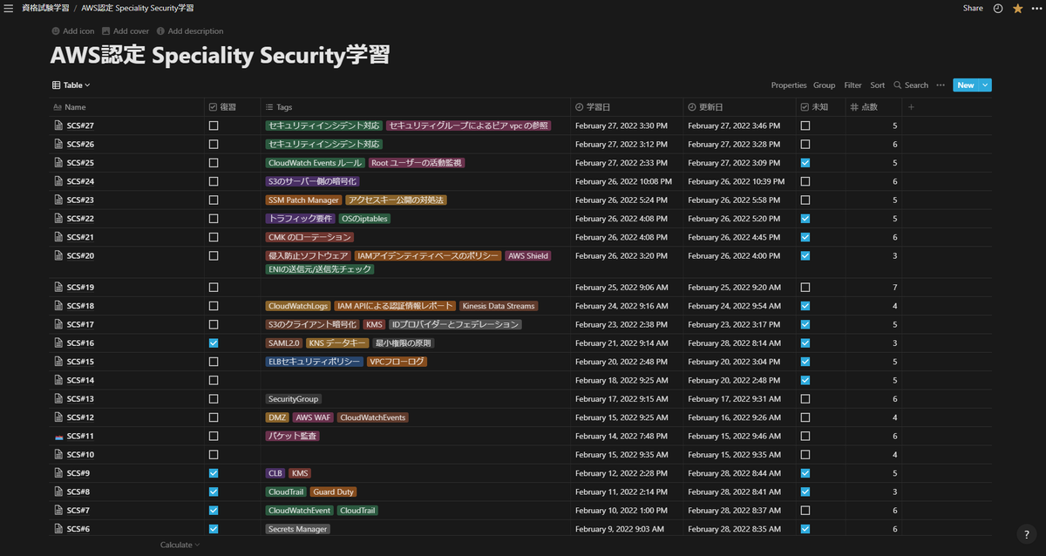The width and height of the screenshot is (1046, 556).
Task: Open the sidebar hamburger menu
Action: 9,8
